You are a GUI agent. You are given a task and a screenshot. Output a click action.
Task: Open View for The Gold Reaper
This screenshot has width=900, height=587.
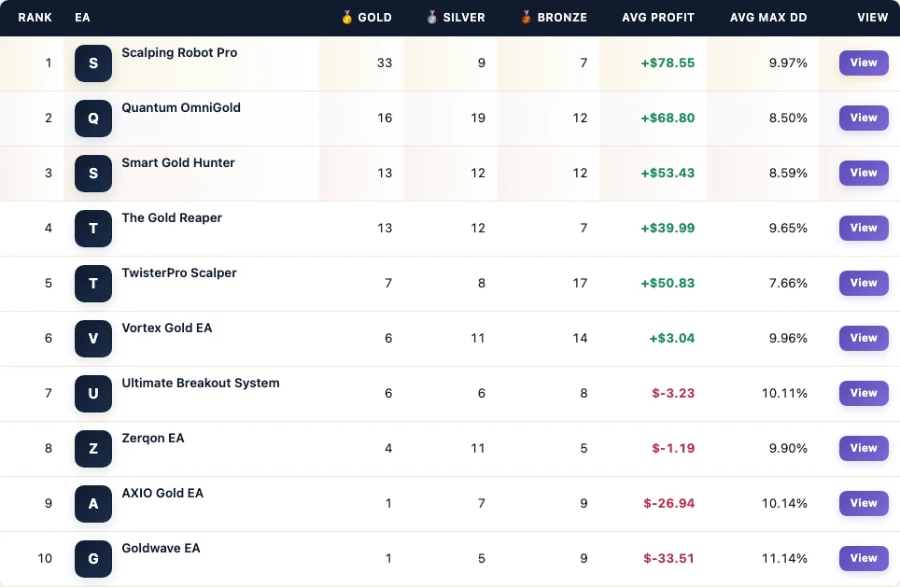864,228
